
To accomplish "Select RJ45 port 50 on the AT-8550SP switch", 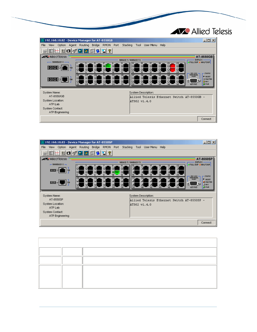I will pyautogui.click(x=62, y=182).
